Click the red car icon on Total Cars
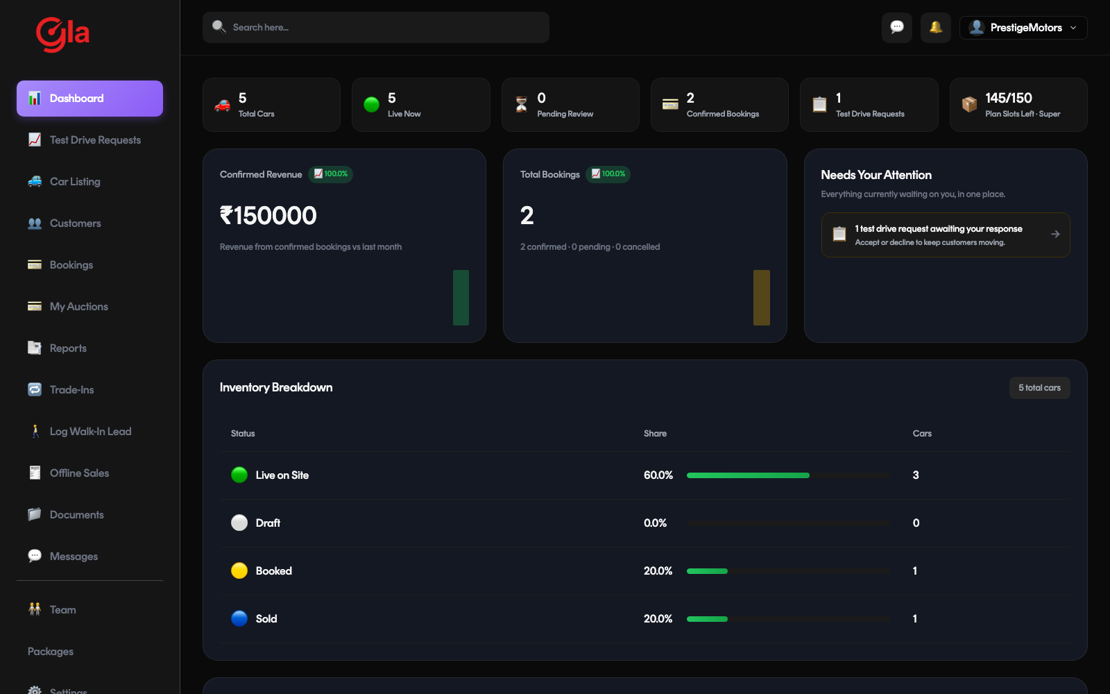This screenshot has height=694, width=1110. point(223,105)
